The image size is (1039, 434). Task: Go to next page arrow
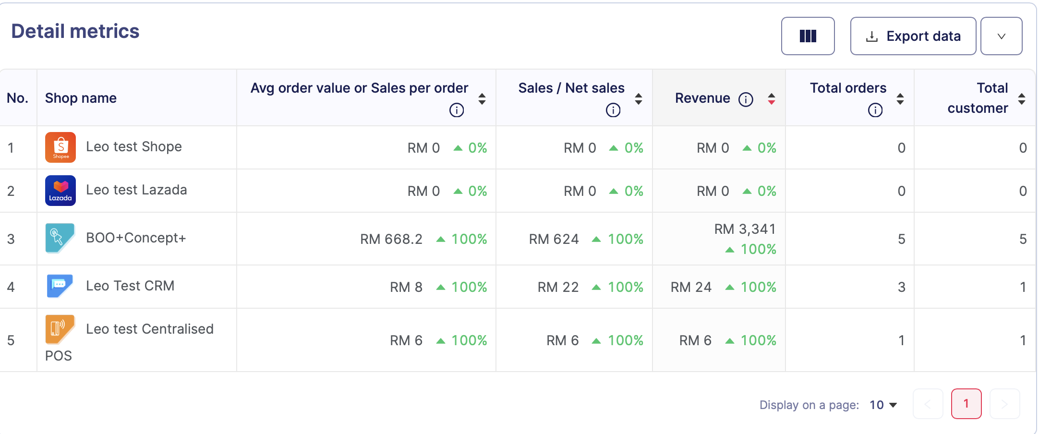click(x=1004, y=404)
